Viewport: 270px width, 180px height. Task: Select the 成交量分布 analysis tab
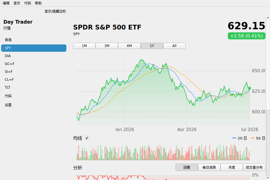(254, 167)
